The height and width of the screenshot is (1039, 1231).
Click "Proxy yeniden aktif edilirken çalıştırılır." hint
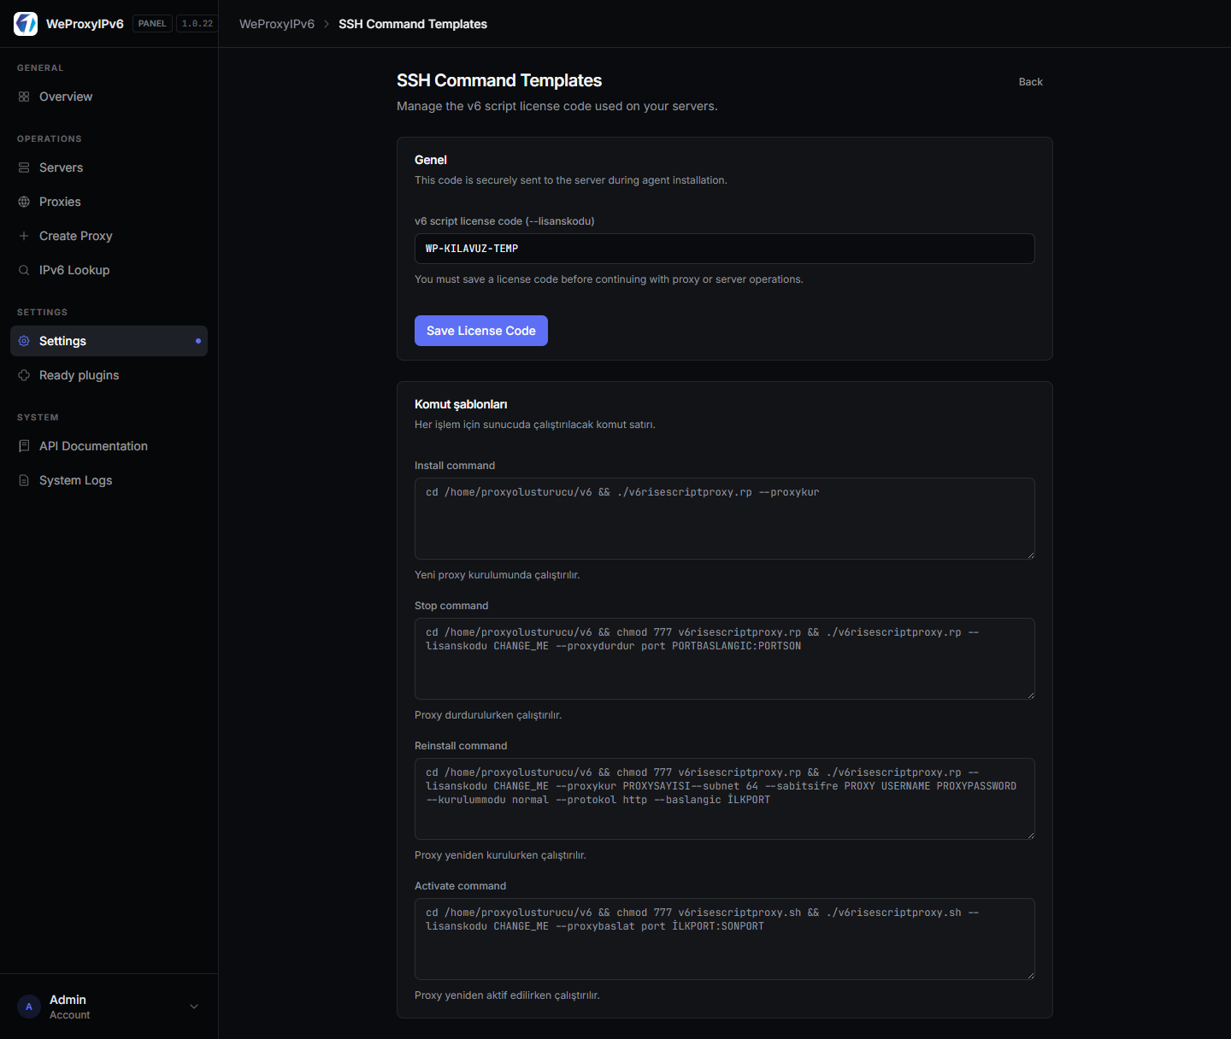coord(507,995)
